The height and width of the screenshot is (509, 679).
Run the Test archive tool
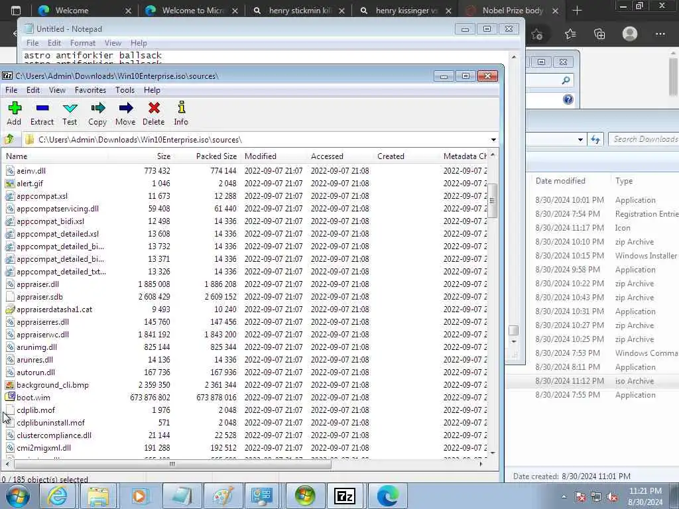70,113
